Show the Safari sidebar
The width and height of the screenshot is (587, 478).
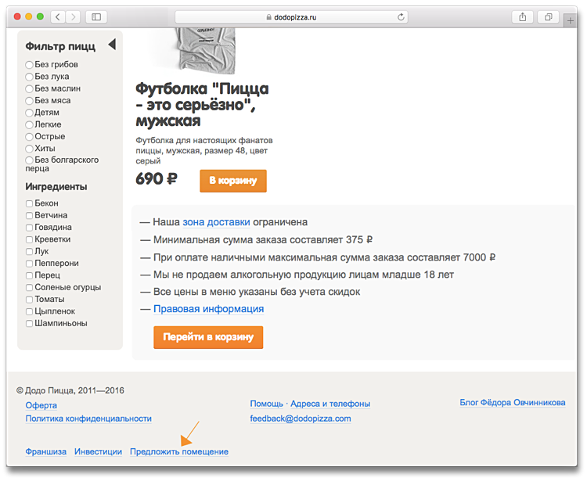(x=96, y=17)
